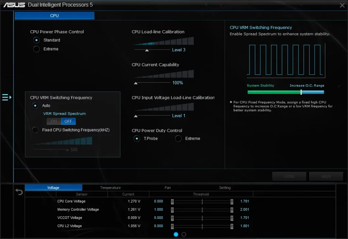Switch to the Setting monitor tab
The height and width of the screenshot is (239, 348).
coord(225,188)
